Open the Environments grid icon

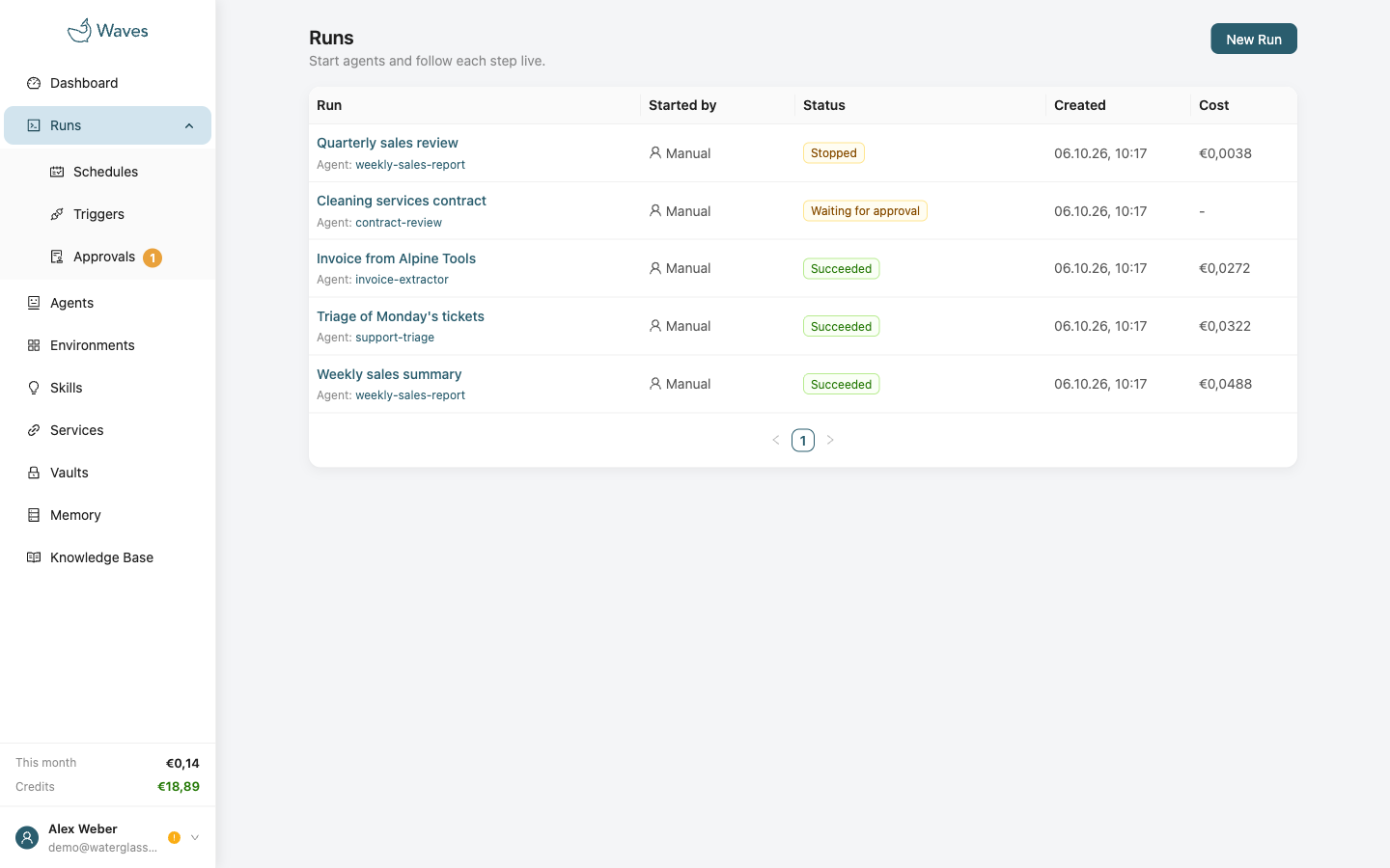pyautogui.click(x=34, y=345)
